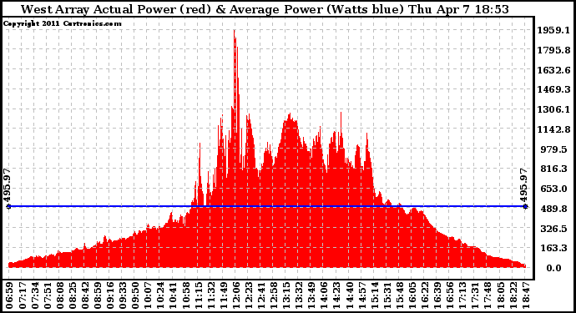Click the 14:06 time label
Viewport: 576px width, 313px height.
click(x=324, y=295)
